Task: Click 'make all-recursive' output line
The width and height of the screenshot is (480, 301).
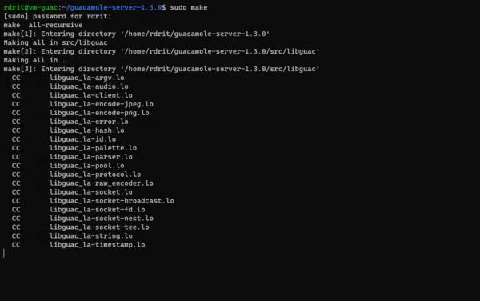Action: point(43,25)
